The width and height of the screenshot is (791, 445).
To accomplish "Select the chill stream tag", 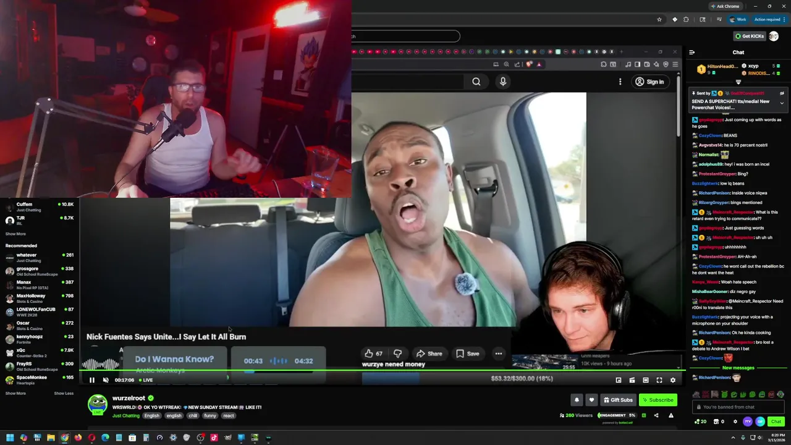I will pos(193,415).
